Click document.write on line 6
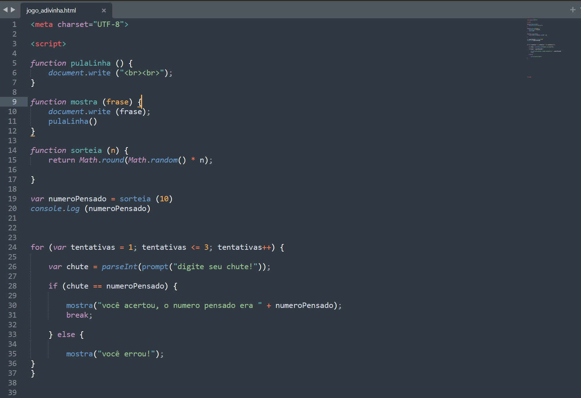 point(80,73)
